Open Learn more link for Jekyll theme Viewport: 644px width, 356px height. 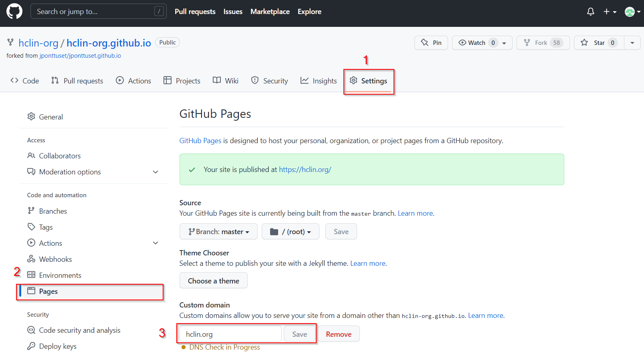point(368,263)
